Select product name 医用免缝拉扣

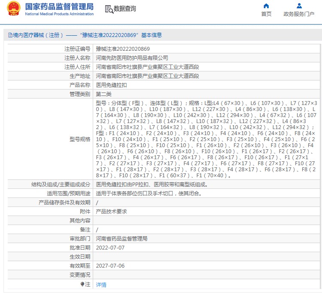pyautogui.click(x=111, y=85)
